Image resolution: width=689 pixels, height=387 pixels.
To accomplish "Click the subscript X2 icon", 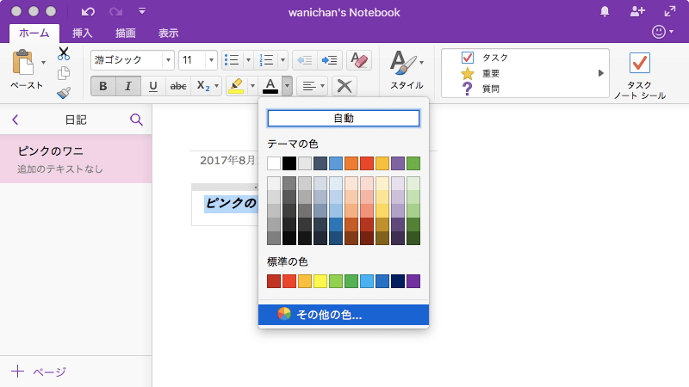I will pos(203,86).
